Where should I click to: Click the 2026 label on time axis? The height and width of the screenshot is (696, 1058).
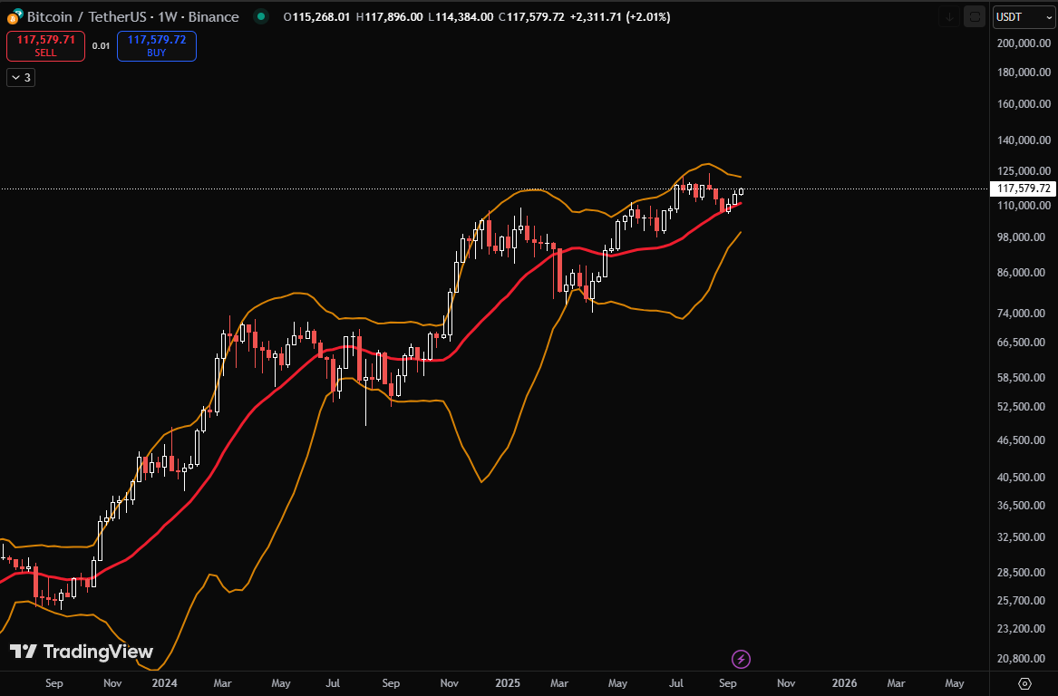(x=844, y=683)
